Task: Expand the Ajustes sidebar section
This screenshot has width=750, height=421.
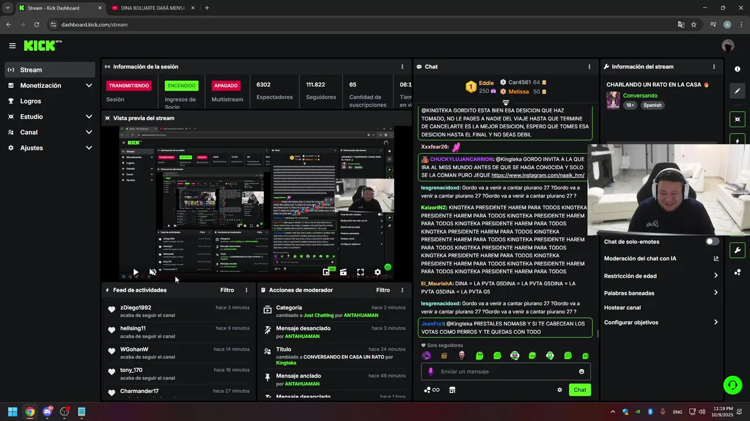Action: tap(50, 148)
